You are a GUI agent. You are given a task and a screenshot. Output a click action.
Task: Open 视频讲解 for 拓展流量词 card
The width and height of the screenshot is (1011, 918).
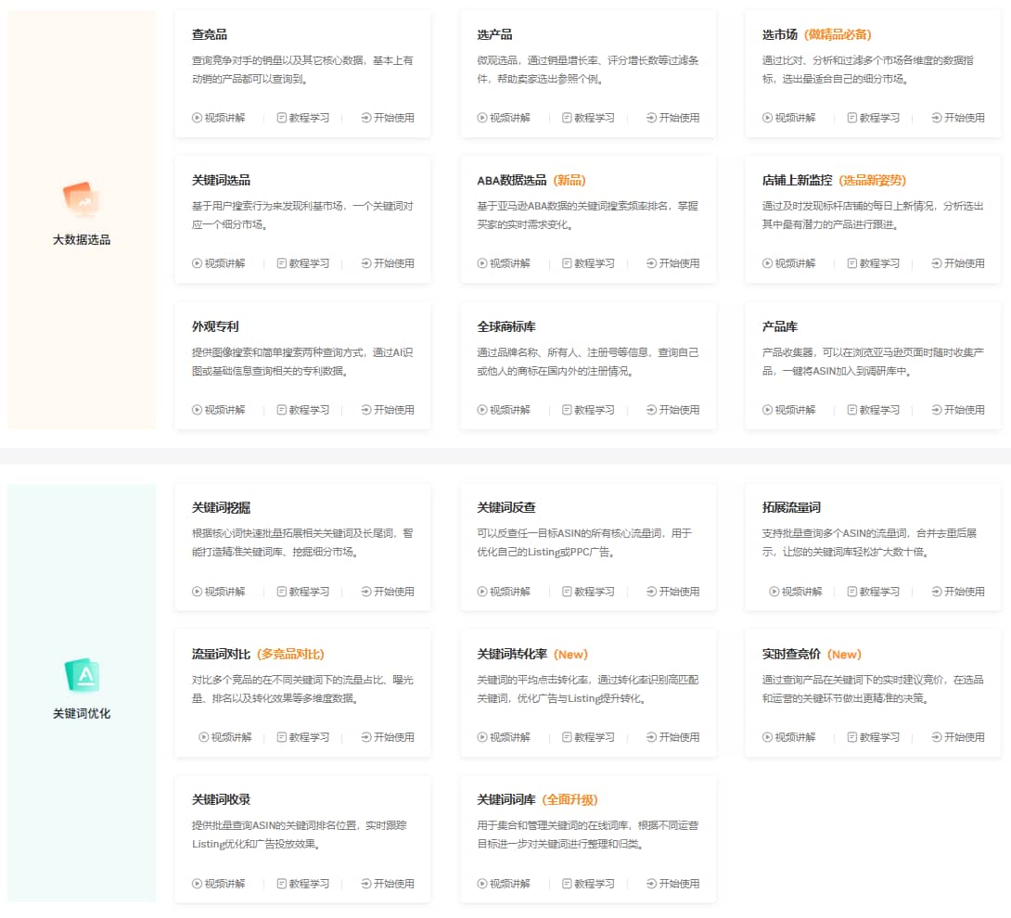796,592
